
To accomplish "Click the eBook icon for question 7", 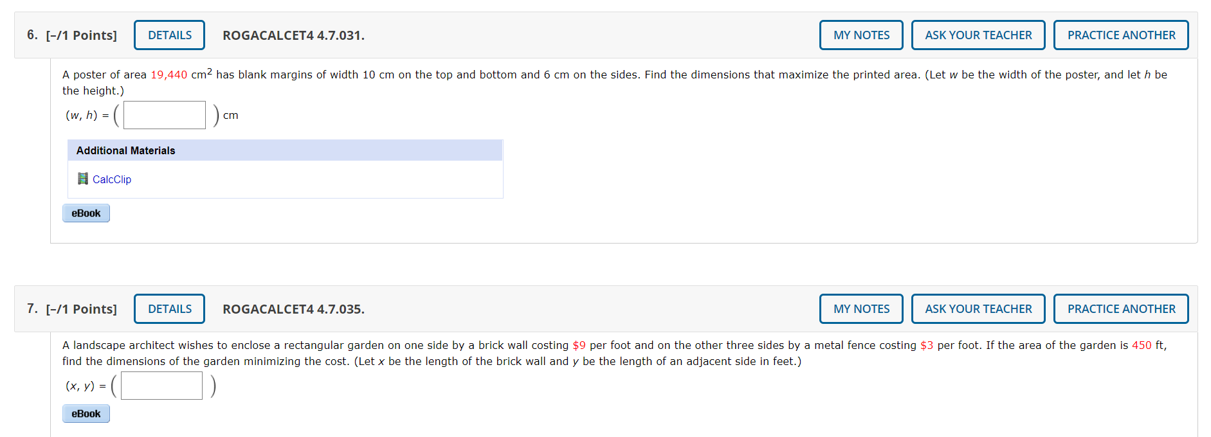I will coord(86,413).
